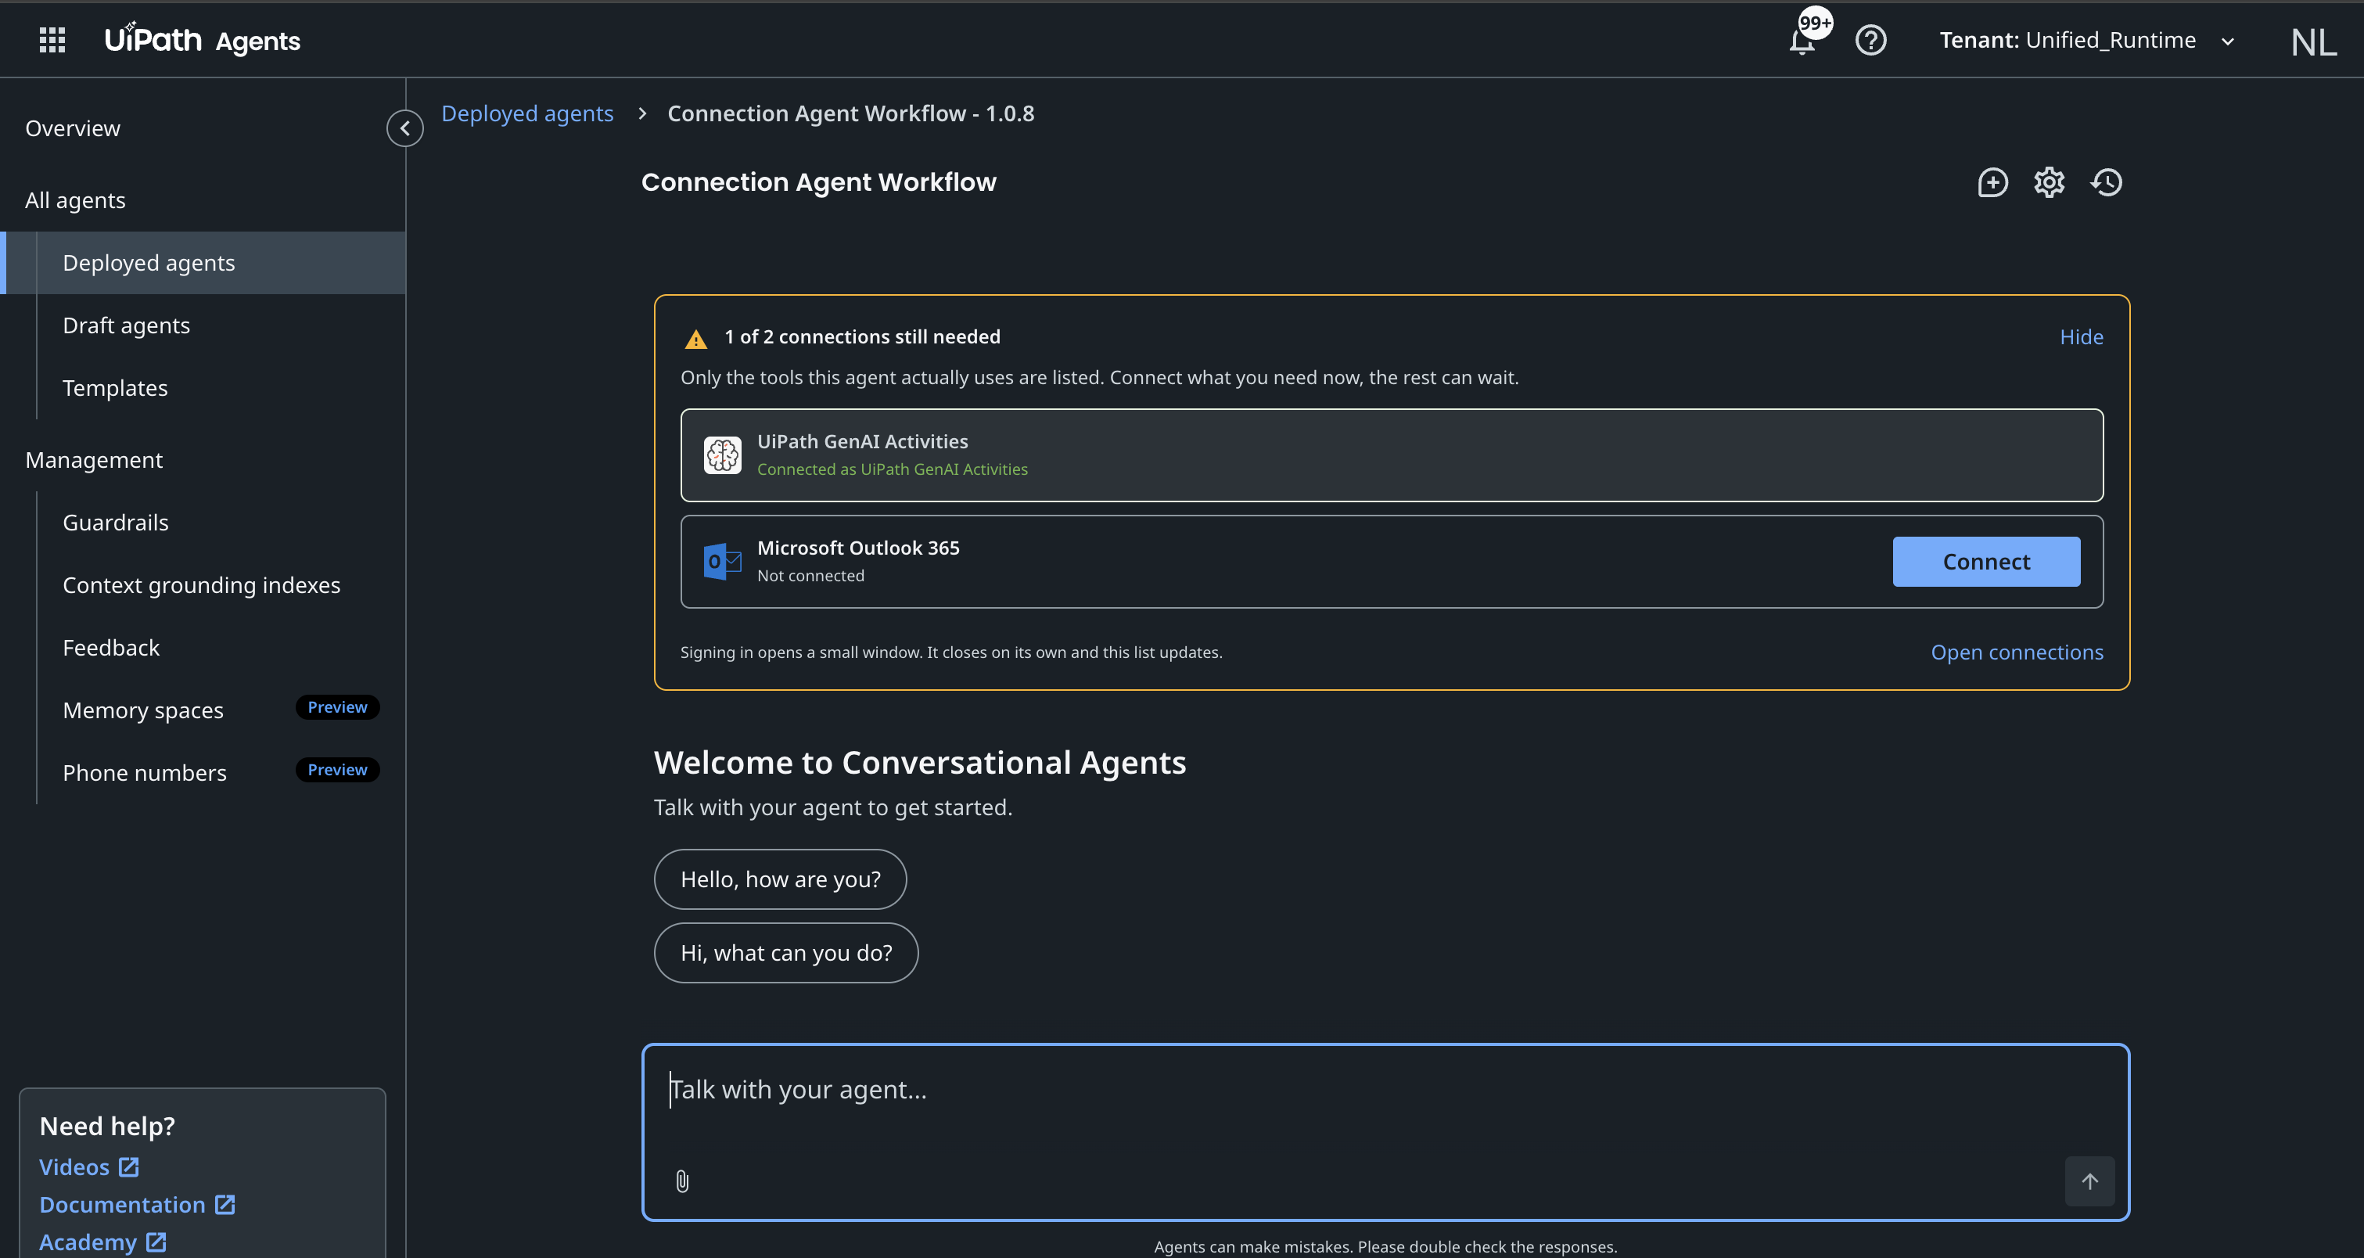Open the help question mark icon
The image size is (2364, 1258).
pos(1870,41)
